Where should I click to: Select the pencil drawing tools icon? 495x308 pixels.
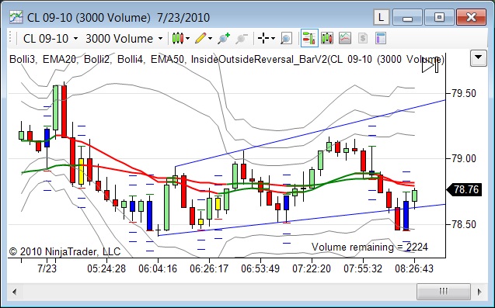[x=200, y=39]
